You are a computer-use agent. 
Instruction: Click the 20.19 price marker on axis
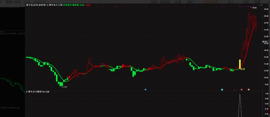pos(264,42)
